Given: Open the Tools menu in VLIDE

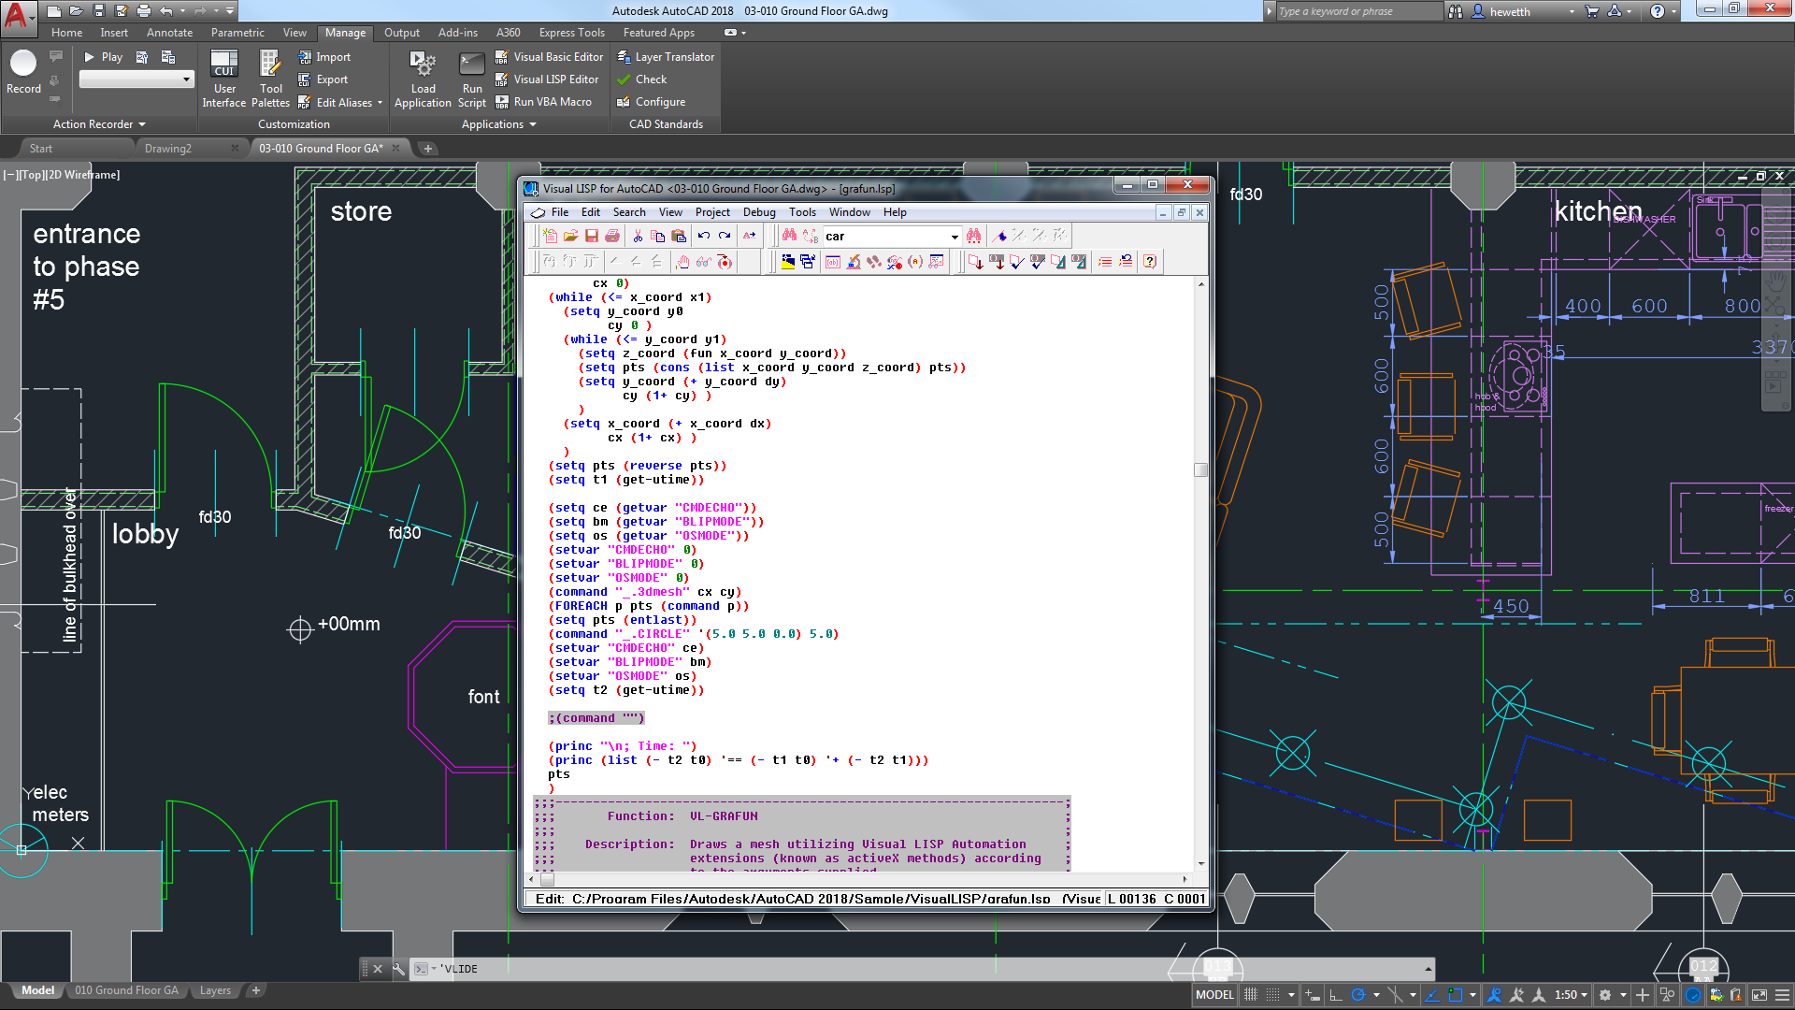Looking at the screenshot, I should click(804, 210).
